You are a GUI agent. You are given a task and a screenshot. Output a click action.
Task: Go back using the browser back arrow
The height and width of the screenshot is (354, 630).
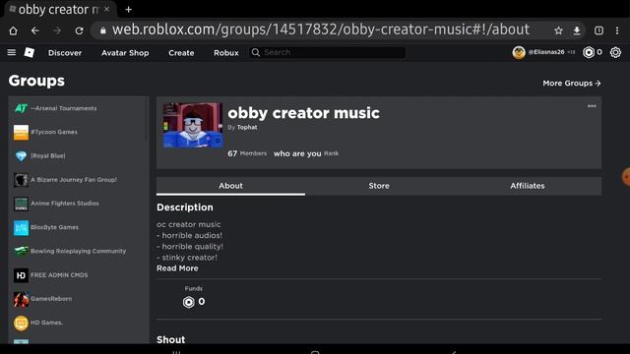pyautogui.click(x=35, y=30)
